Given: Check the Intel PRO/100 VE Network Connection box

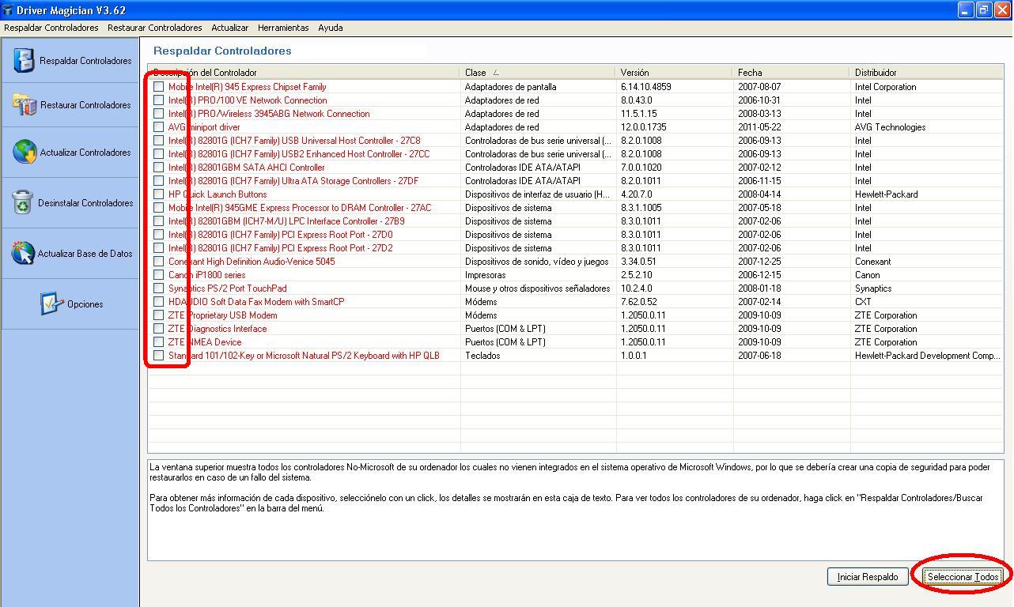Looking at the screenshot, I should [159, 100].
